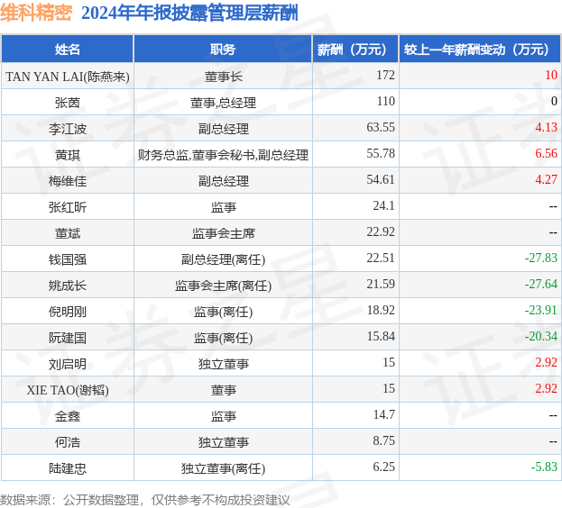Click the red change value 4.27

coord(547,179)
